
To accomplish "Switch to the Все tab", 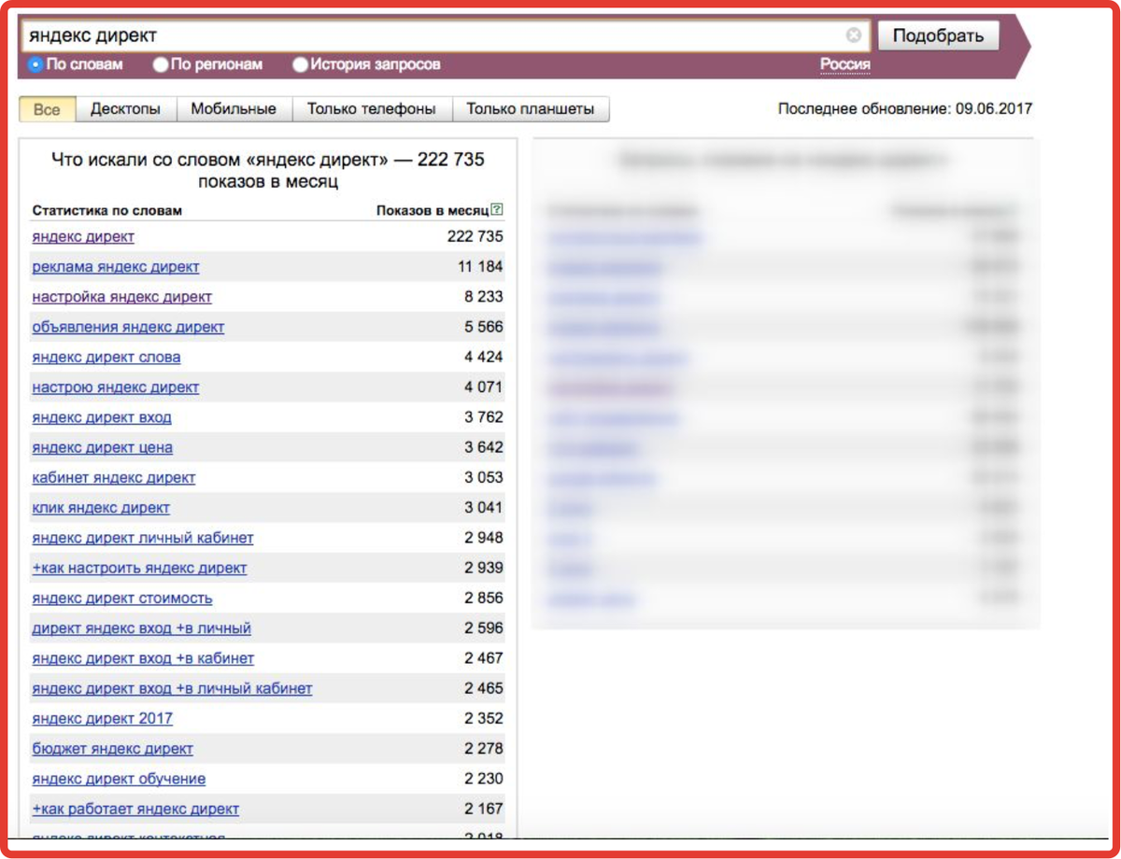I will [47, 109].
